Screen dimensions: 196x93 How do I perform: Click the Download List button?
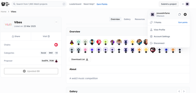tap(80, 59)
